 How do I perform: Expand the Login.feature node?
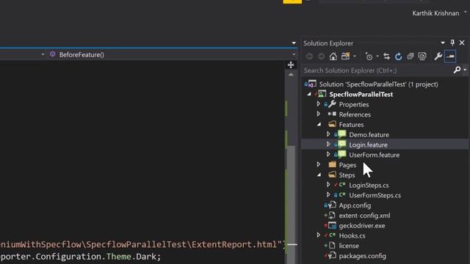(x=328, y=144)
